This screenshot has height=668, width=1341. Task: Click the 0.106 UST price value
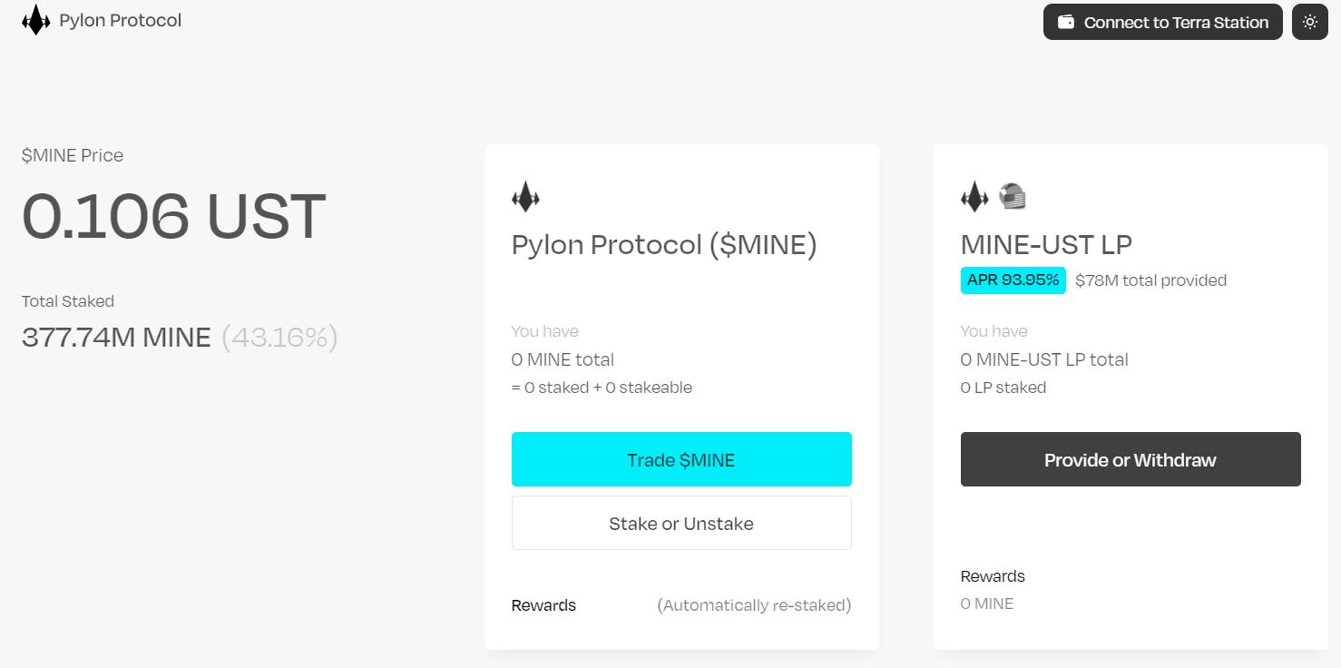click(x=173, y=216)
